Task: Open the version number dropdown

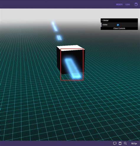Action: (x=128, y=4)
